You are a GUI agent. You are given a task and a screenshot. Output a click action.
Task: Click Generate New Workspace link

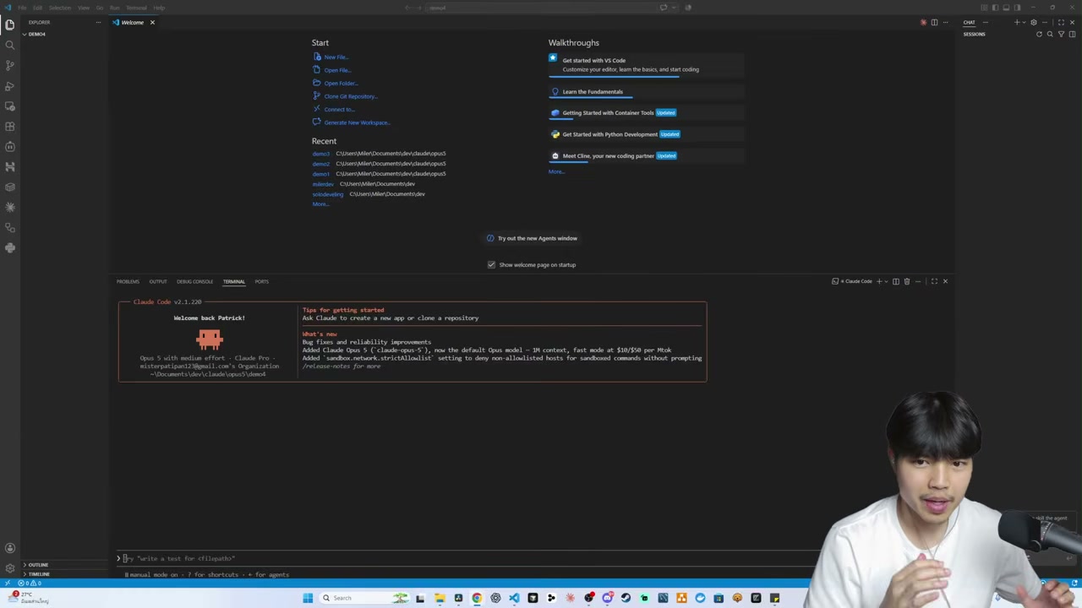[357, 122]
